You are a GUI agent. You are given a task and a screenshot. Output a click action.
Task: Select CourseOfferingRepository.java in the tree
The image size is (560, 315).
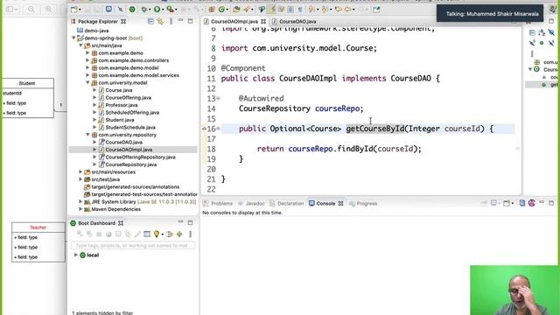click(140, 157)
